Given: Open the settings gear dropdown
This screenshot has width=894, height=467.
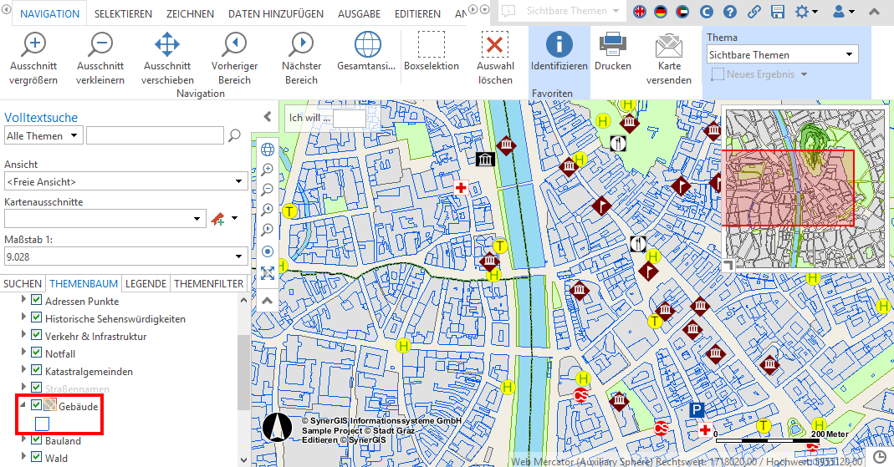Looking at the screenshot, I should click(x=806, y=12).
